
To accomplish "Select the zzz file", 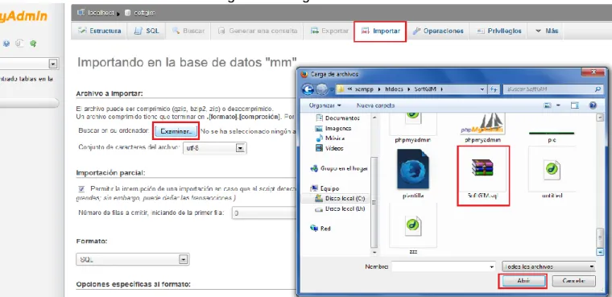I will [413, 229].
